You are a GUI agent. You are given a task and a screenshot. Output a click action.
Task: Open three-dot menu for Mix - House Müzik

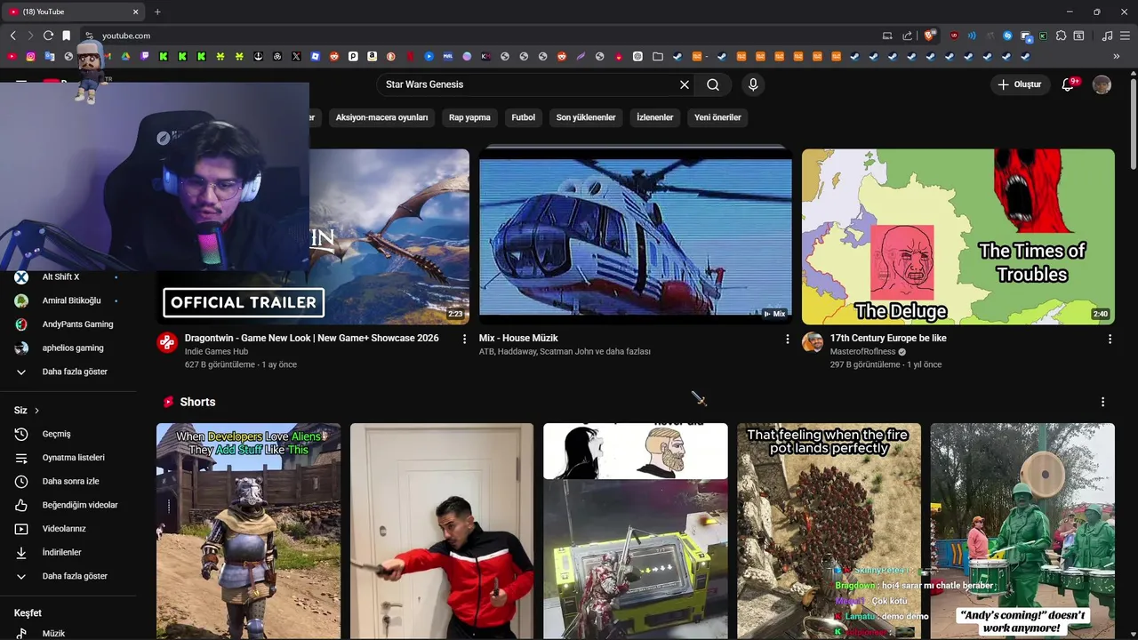pyautogui.click(x=787, y=339)
